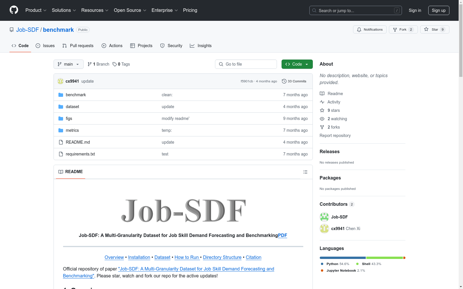463x289 pixels.
Task: Fork the repository
Action: (403, 29)
